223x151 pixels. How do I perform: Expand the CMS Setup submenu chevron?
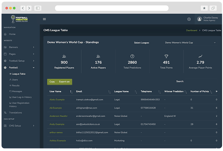click(x=33, y=126)
